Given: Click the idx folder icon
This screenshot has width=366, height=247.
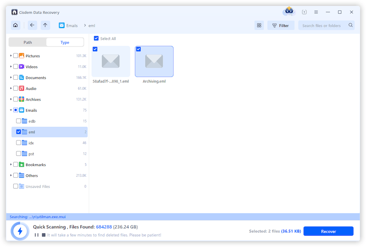Looking at the screenshot, I should (25, 143).
